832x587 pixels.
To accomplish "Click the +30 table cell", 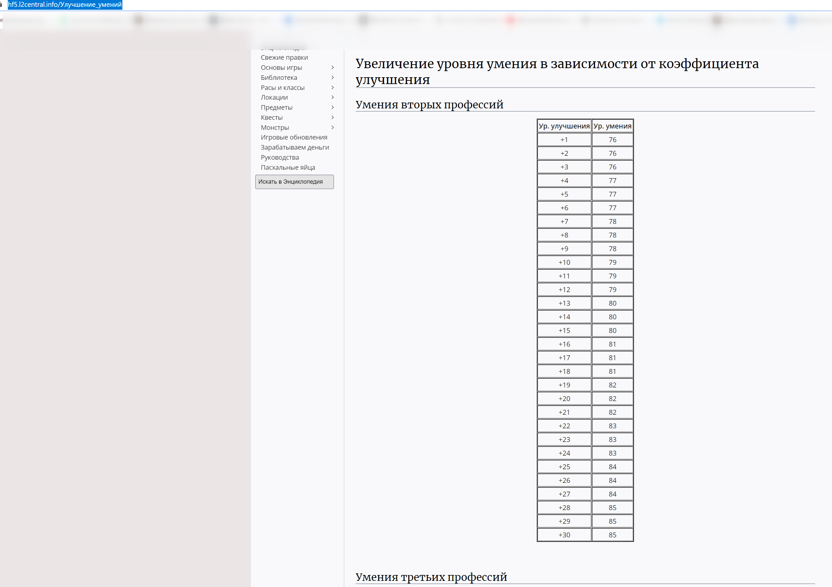I will point(564,535).
